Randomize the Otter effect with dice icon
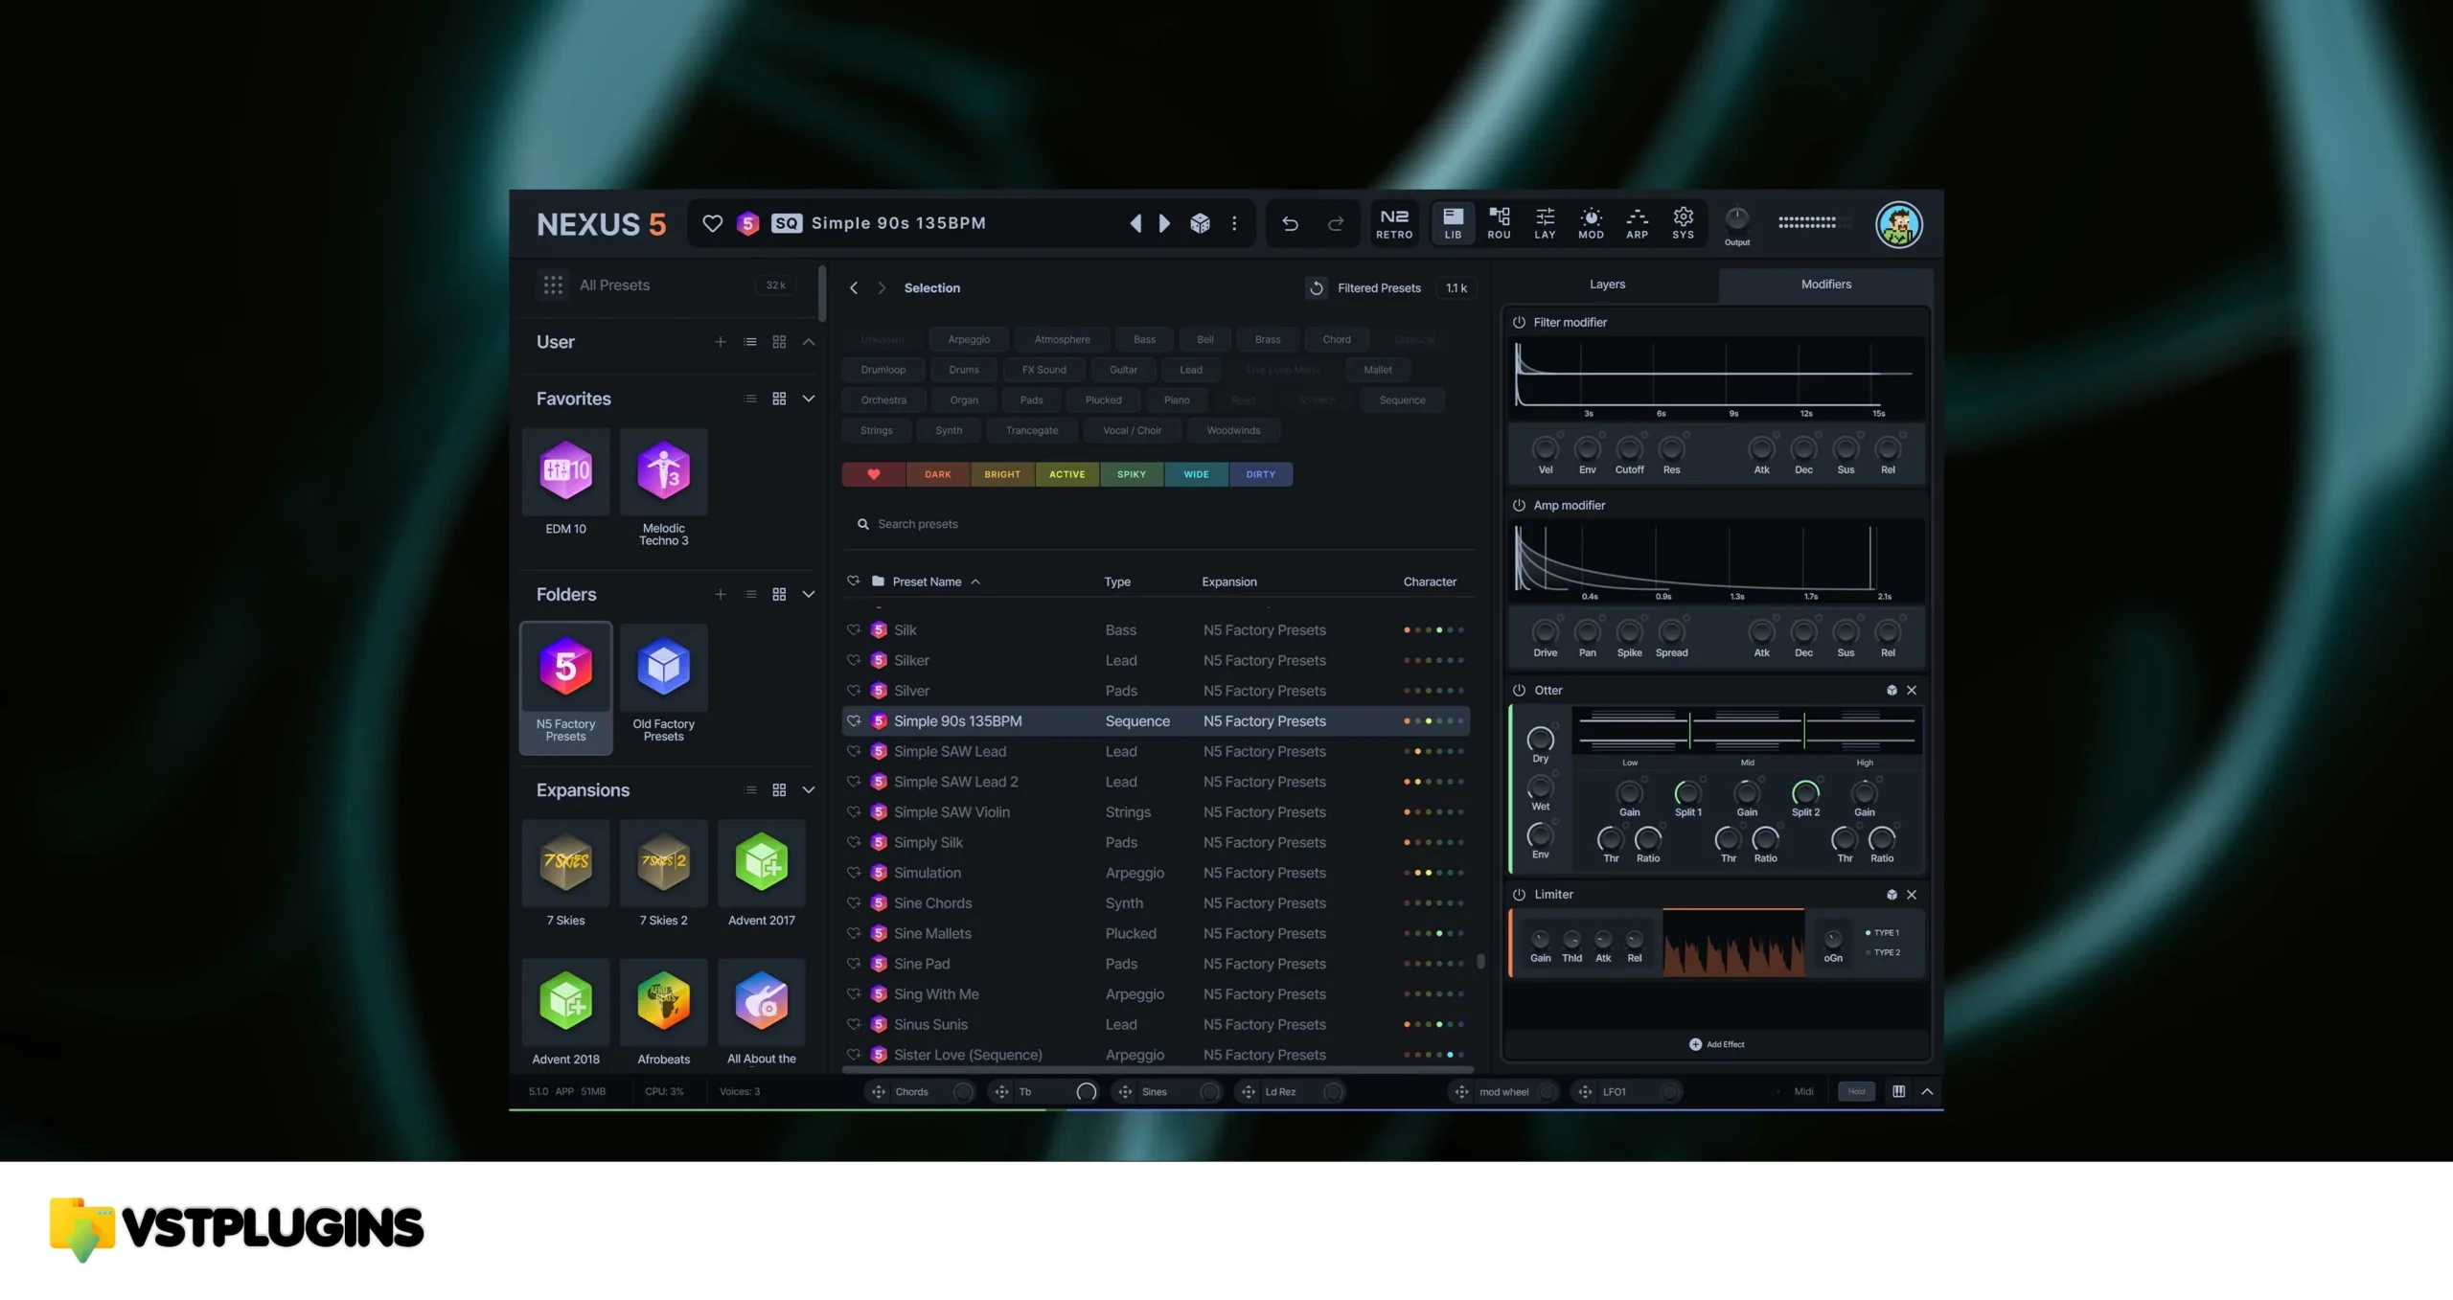Image resolution: width=2453 pixels, height=1300 pixels. click(x=1891, y=690)
